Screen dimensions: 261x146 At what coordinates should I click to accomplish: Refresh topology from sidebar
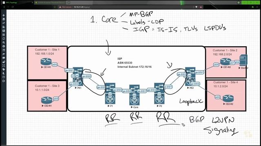pos(4,39)
